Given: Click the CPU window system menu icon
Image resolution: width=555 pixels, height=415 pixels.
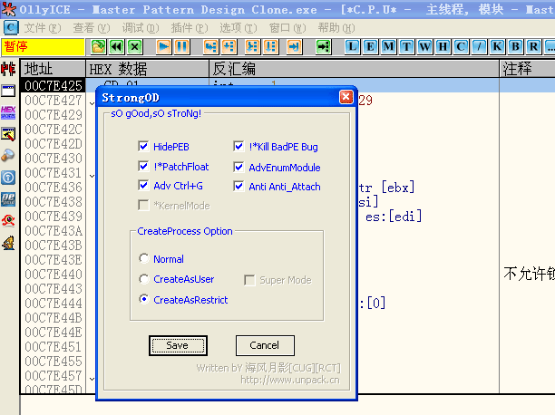Looking at the screenshot, I should [x=11, y=27].
